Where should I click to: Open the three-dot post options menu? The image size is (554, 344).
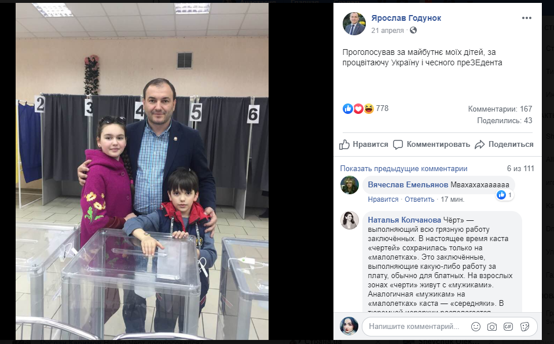click(526, 18)
